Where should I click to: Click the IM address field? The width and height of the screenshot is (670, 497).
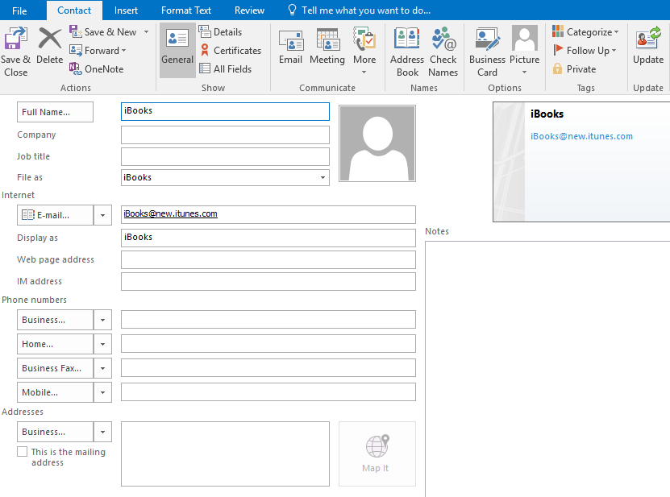coord(268,281)
